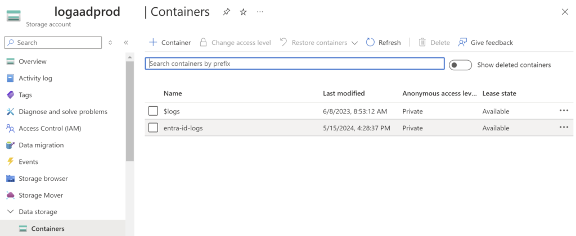Screen dimensions: 576x236
Task: Click the Tags icon in the sidebar
Action: coord(10,95)
